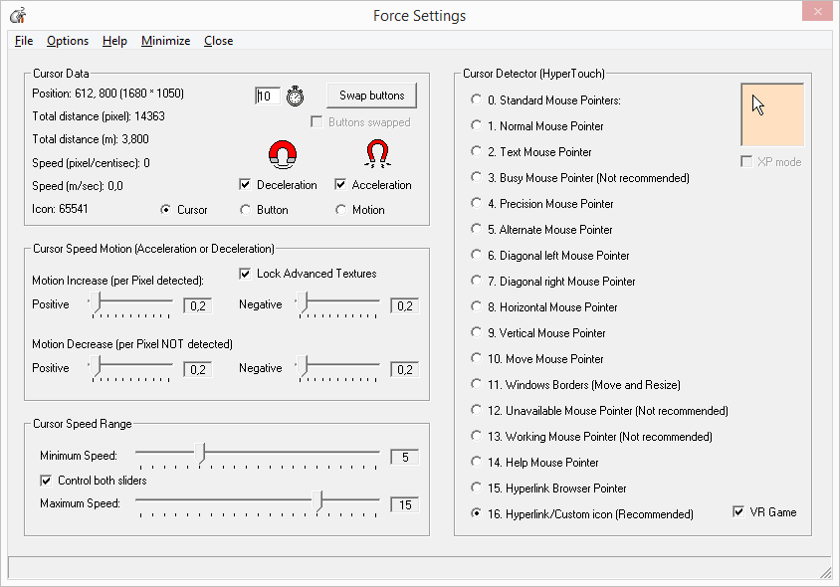Image resolution: width=840 pixels, height=587 pixels.
Task: Click the stopwatch timer icon
Action: pyautogui.click(x=295, y=96)
